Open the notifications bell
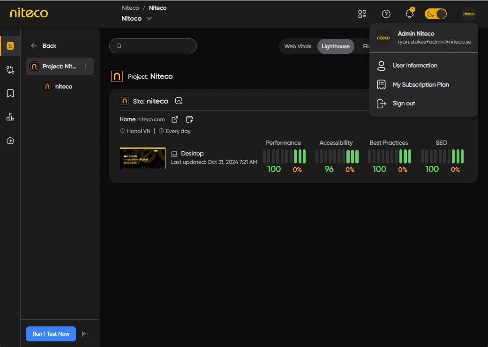Image resolution: width=488 pixels, height=347 pixels. coord(410,14)
